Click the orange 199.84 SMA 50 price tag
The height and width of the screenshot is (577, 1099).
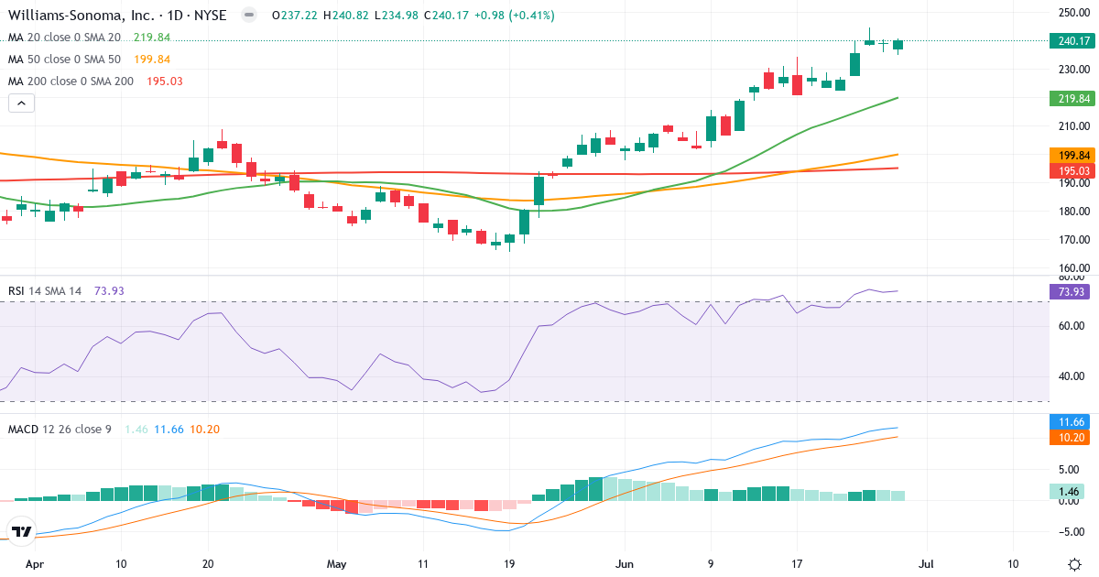click(x=1071, y=155)
